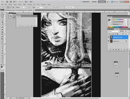130x99 pixels.
Task: Toggle Quick Mask mode
Action: [x=2, y=70]
